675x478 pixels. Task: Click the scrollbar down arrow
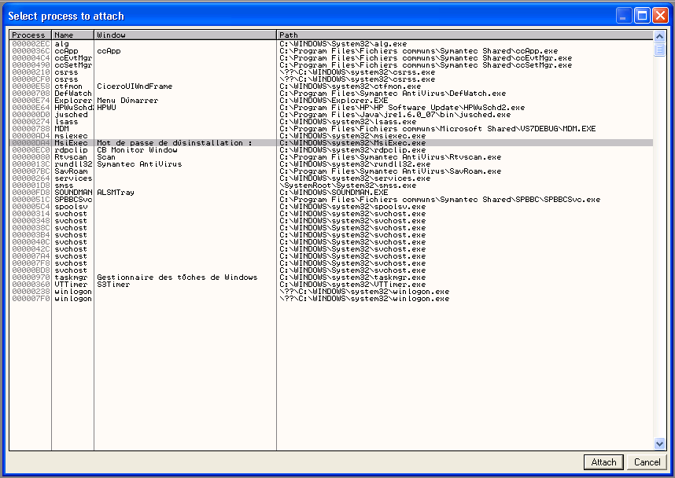659,443
